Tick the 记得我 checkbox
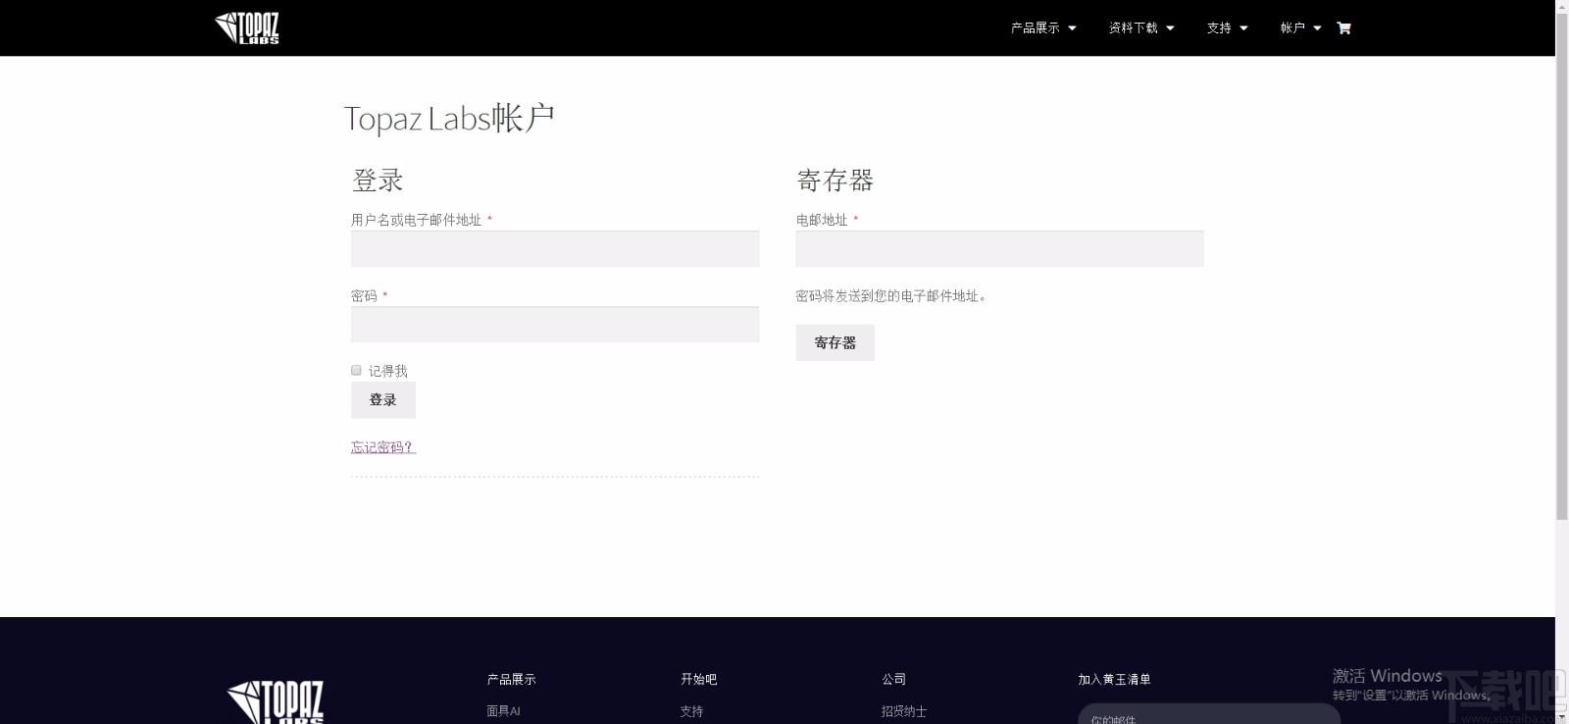The image size is (1569, 724). (x=356, y=370)
